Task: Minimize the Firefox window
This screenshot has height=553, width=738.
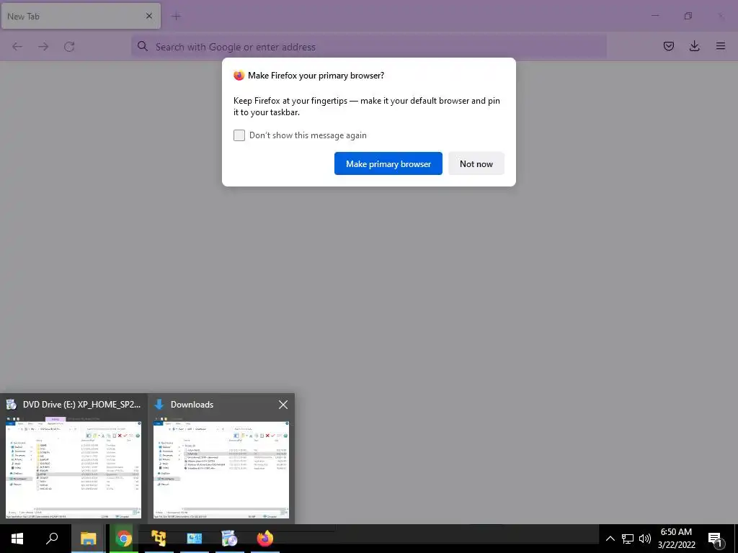Action: point(655,16)
